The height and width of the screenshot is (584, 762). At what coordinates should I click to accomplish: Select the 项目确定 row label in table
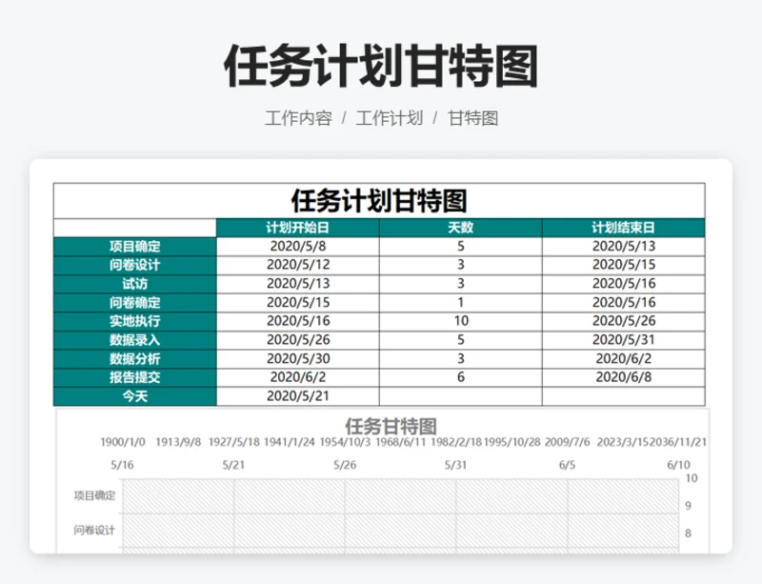pyautogui.click(x=135, y=247)
